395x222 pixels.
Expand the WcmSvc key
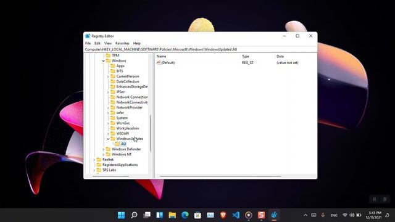(x=108, y=123)
